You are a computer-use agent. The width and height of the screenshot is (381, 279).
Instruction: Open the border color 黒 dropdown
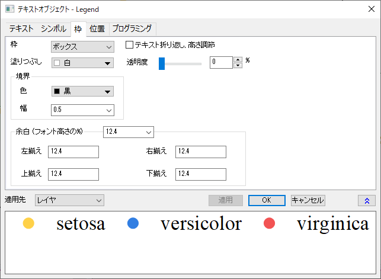(82, 91)
